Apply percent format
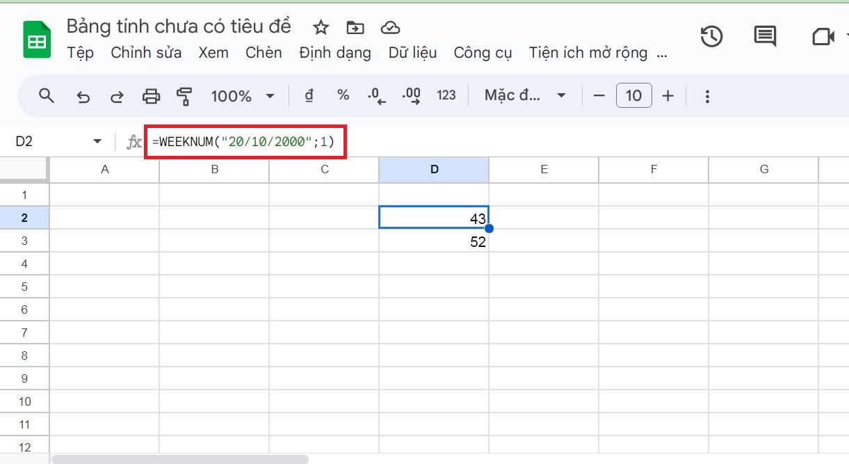This screenshot has height=464, width=849. (x=343, y=95)
